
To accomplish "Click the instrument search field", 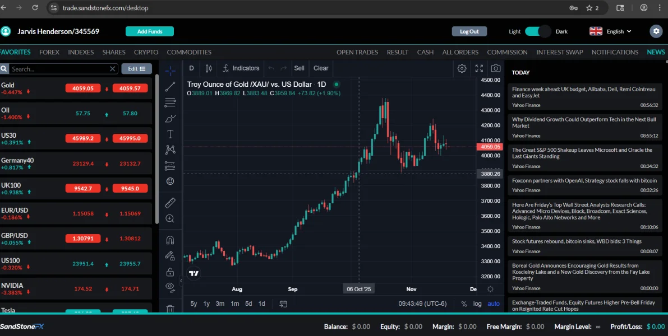I will 59,69.
